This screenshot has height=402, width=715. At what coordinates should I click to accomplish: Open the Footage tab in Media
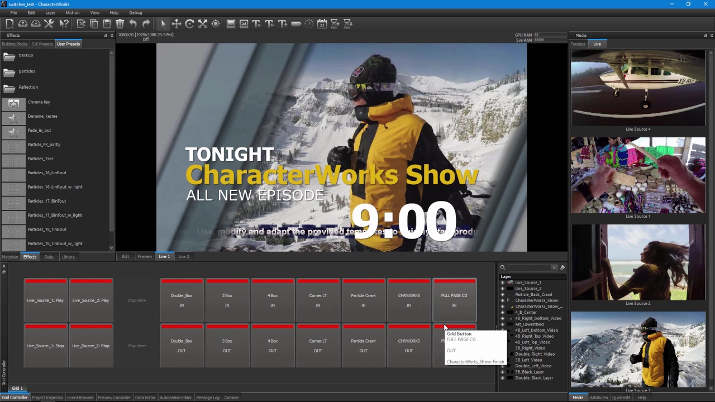pyautogui.click(x=578, y=44)
